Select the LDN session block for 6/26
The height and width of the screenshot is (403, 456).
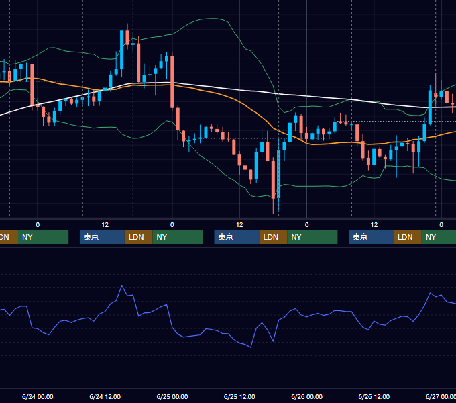(408, 237)
